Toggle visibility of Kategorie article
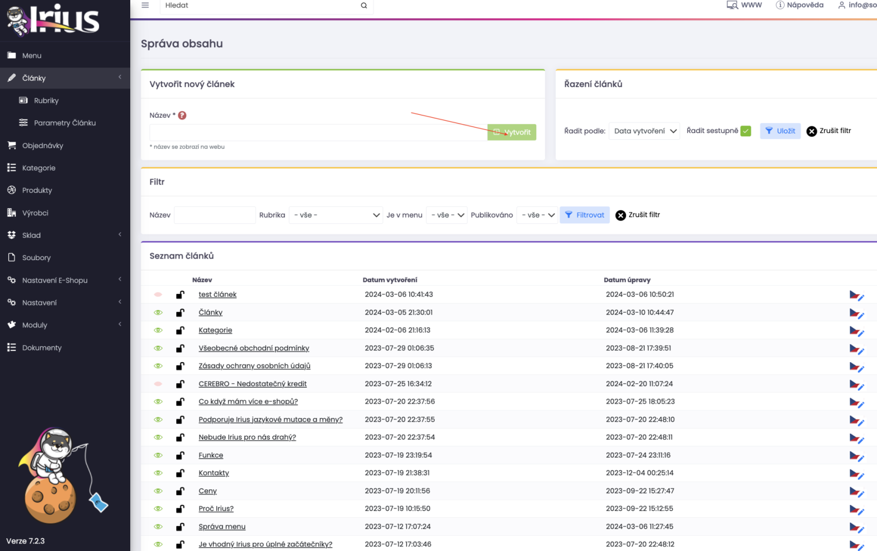This screenshot has height=551, width=877. 158,330
